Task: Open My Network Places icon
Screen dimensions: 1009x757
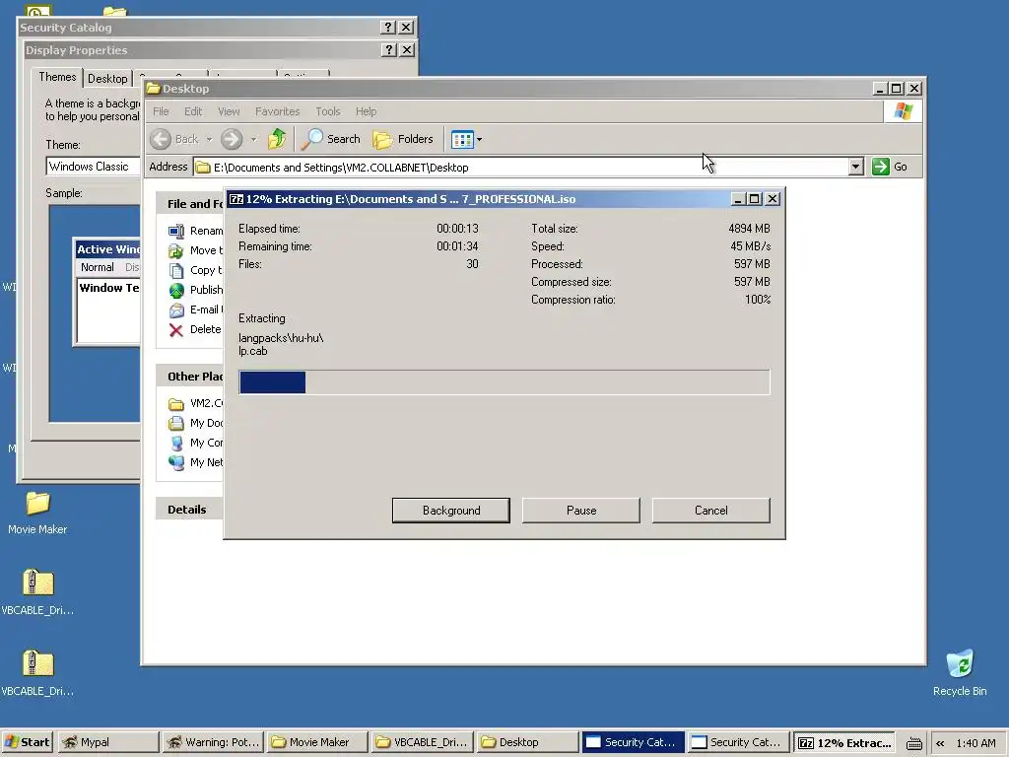Action: pyautogui.click(x=176, y=462)
